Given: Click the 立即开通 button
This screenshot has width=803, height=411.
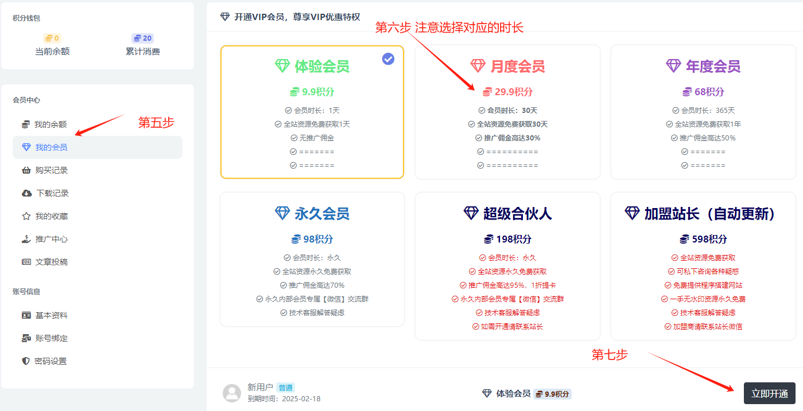Looking at the screenshot, I should click(770, 394).
